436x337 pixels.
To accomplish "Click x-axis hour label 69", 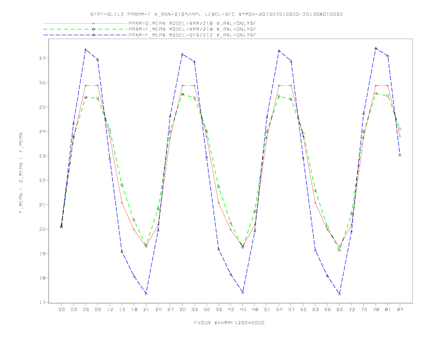I will coord(340,309).
